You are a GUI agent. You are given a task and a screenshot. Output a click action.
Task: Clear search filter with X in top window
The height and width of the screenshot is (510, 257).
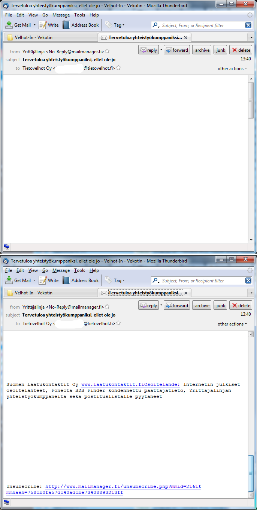248,25
